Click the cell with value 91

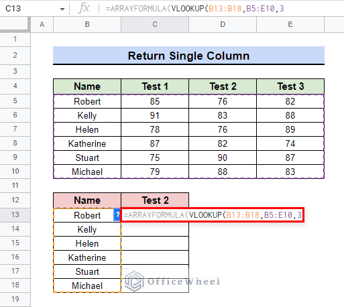(155, 115)
